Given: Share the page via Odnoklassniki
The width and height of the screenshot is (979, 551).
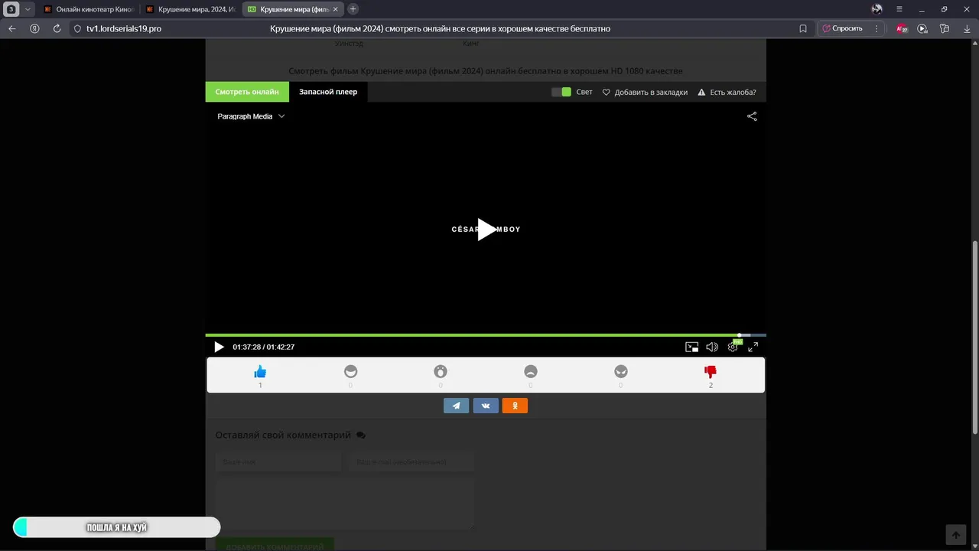Looking at the screenshot, I should point(515,406).
